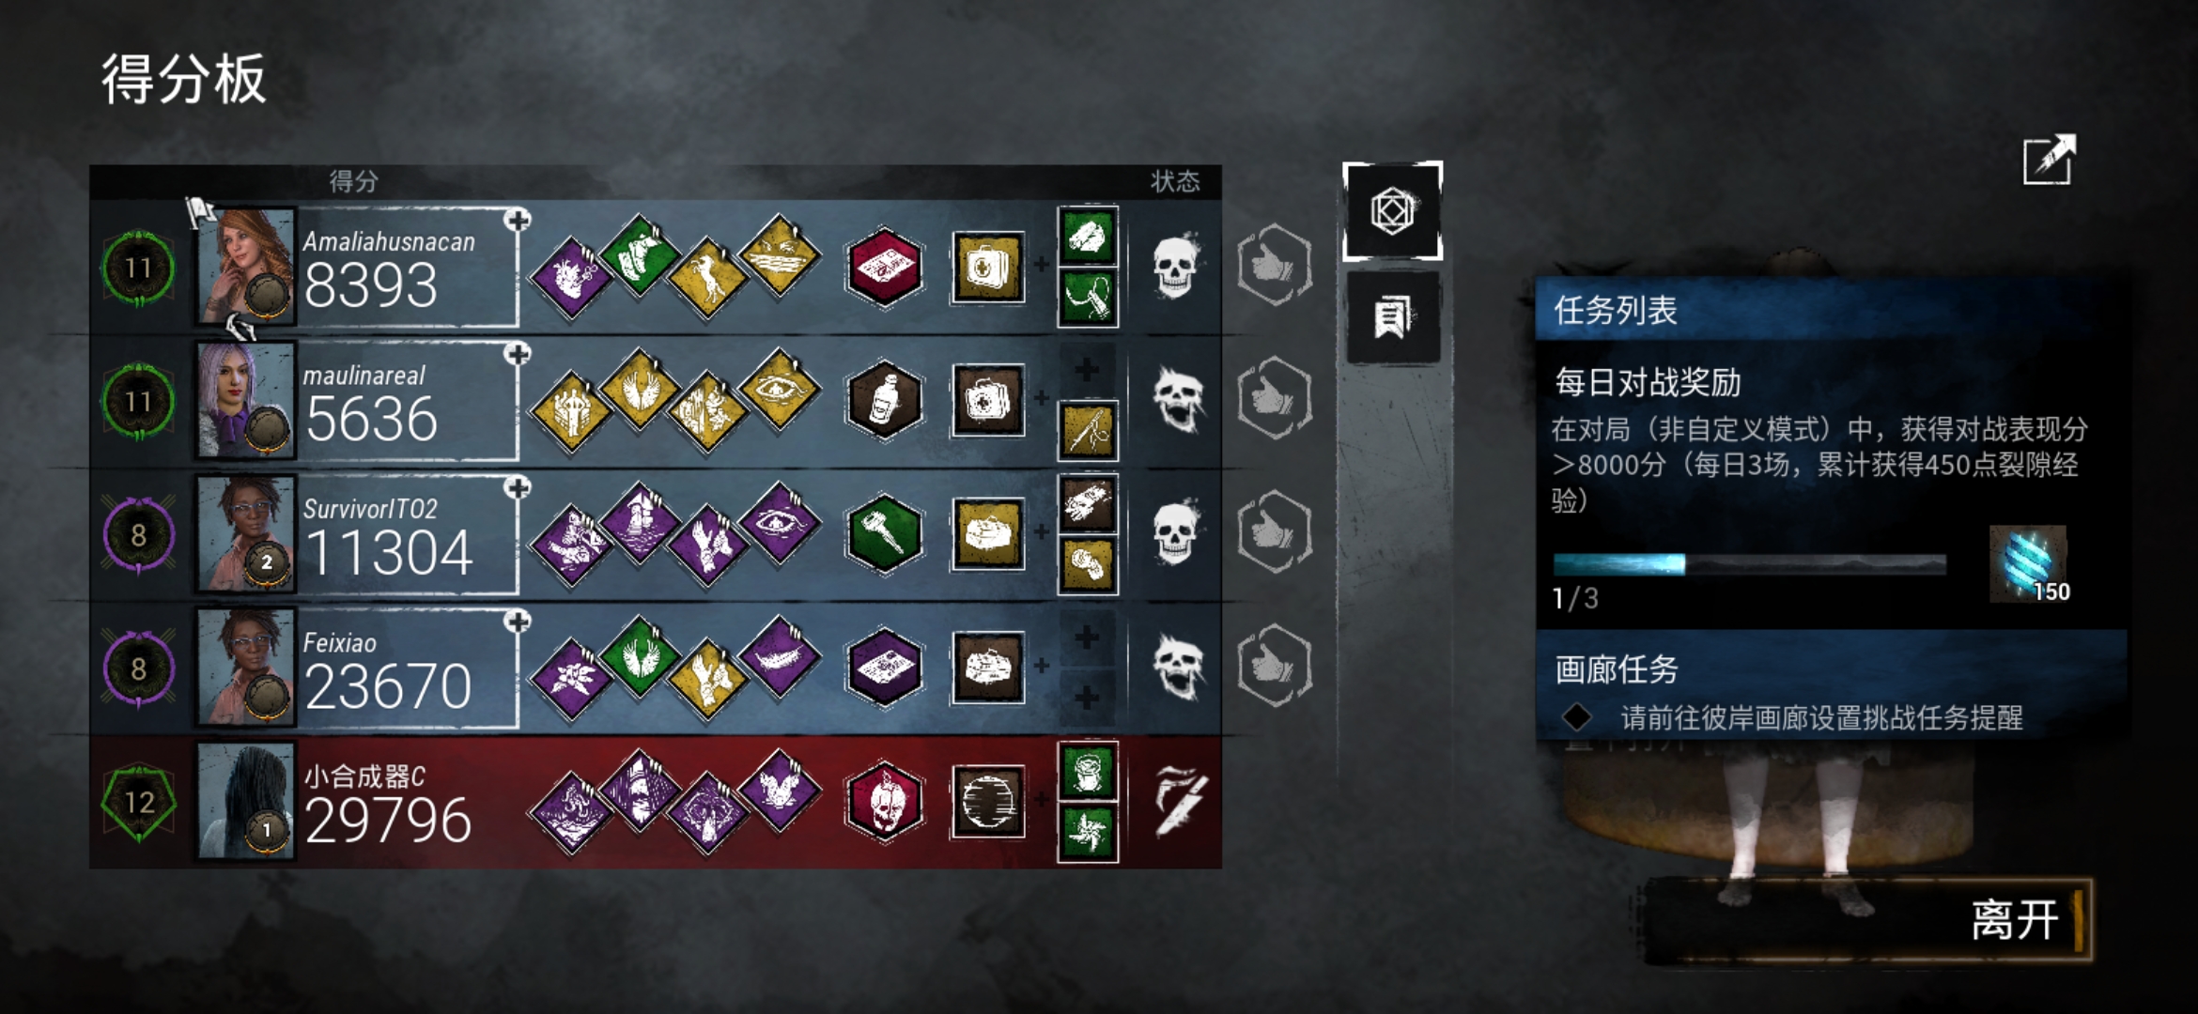
Task: Give thumbs-up to Amaliahusnacan
Action: [1274, 265]
